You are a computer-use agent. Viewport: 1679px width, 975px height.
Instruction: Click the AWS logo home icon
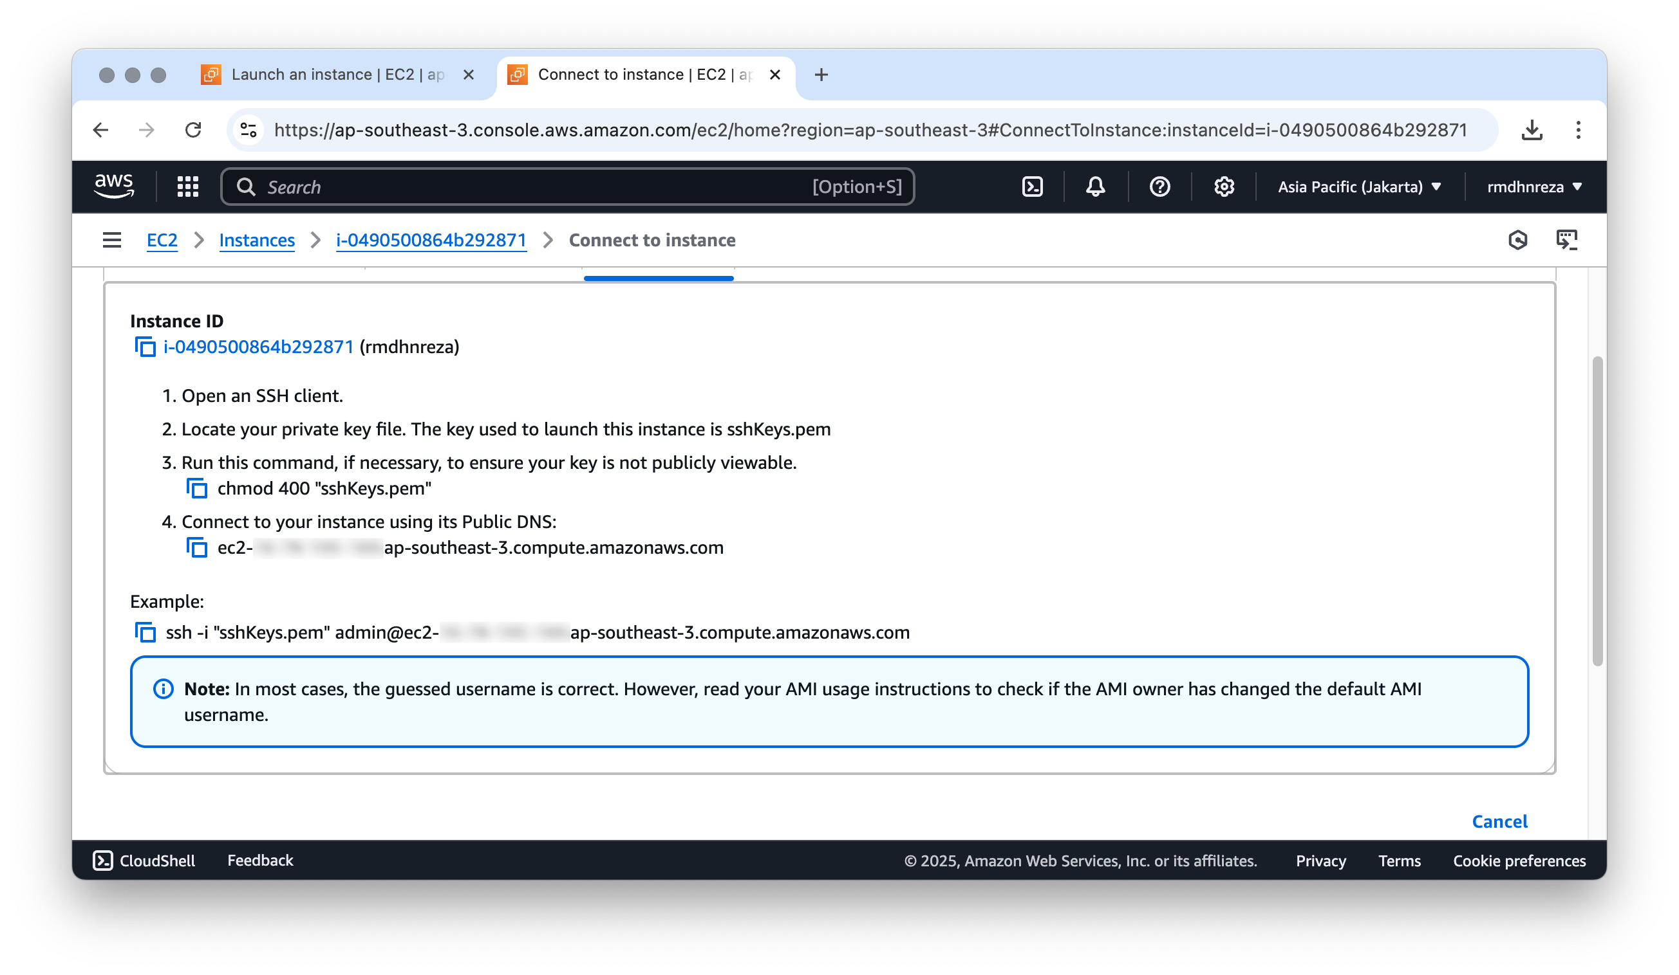coord(114,187)
